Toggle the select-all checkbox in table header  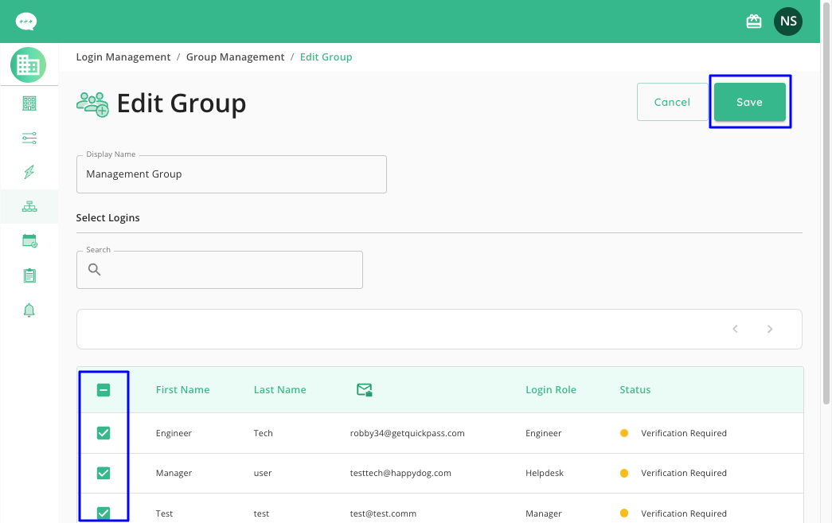click(x=104, y=390)
